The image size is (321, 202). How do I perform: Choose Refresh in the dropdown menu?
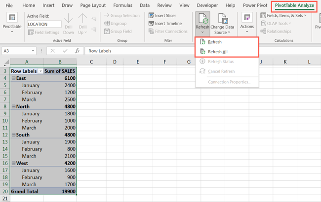click(215, 42)
